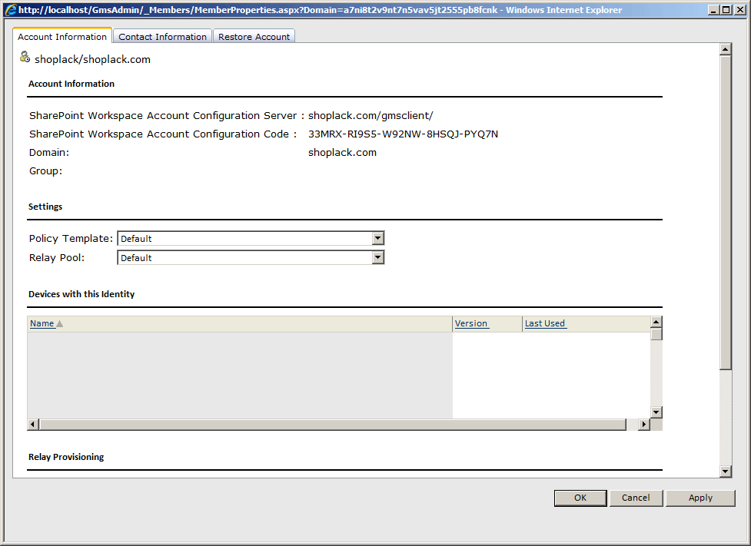Click the main page vertical scrollbar thumb
The height and width of the screenshot is (546, 751).
pyautogui.click(x=725, y=213)
